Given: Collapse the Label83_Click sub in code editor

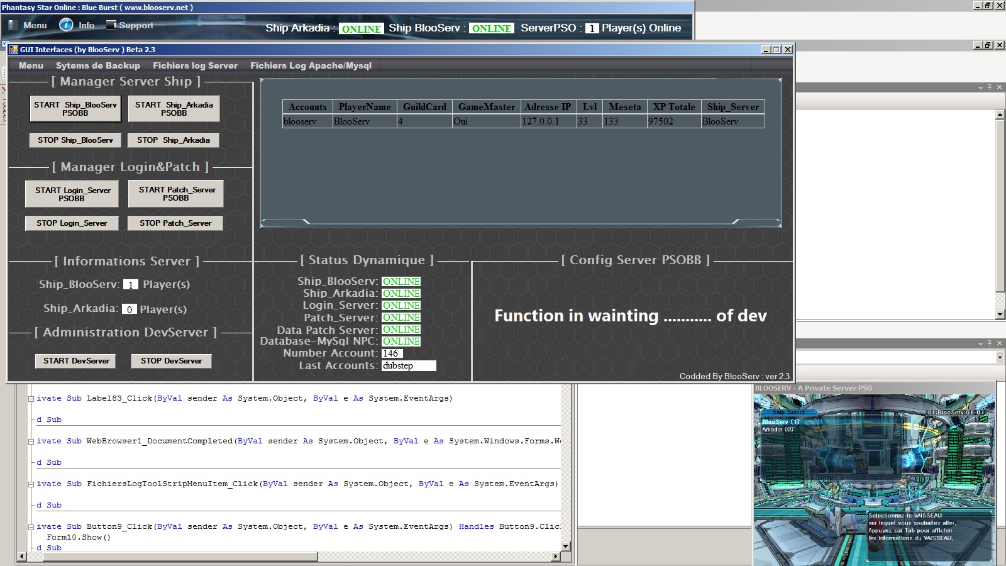Looking at the screenshot, I should pyautogui.click(x=31, y=399).
